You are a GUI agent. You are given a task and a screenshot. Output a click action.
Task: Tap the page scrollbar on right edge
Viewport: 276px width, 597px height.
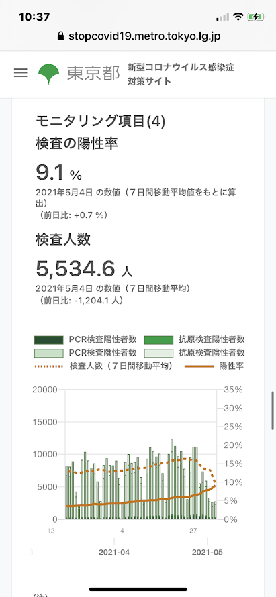tap(273, 411)
